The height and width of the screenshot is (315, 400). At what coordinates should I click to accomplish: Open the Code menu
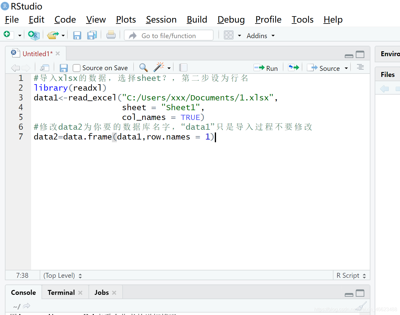coord(65,20)
